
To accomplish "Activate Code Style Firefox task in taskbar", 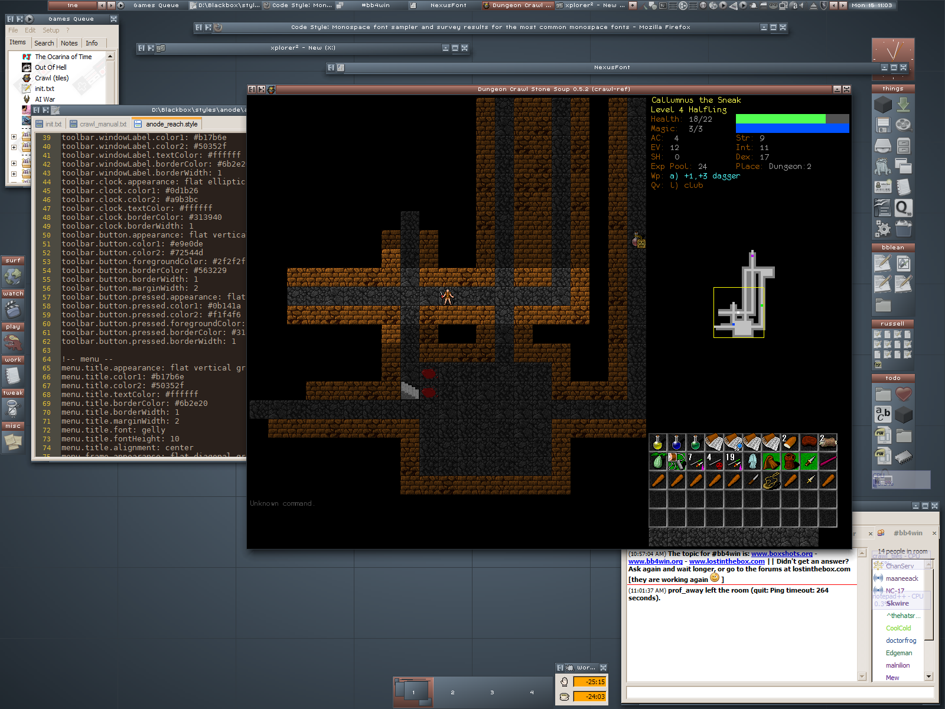I will [x=298, y=5].
